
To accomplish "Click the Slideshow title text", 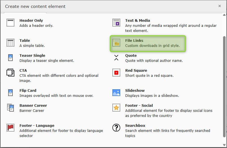I will [135, 90].
